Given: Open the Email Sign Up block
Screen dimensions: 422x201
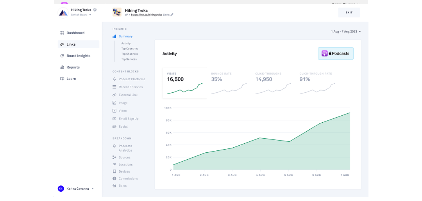Looking at the screenshot, I should [129, 118].
